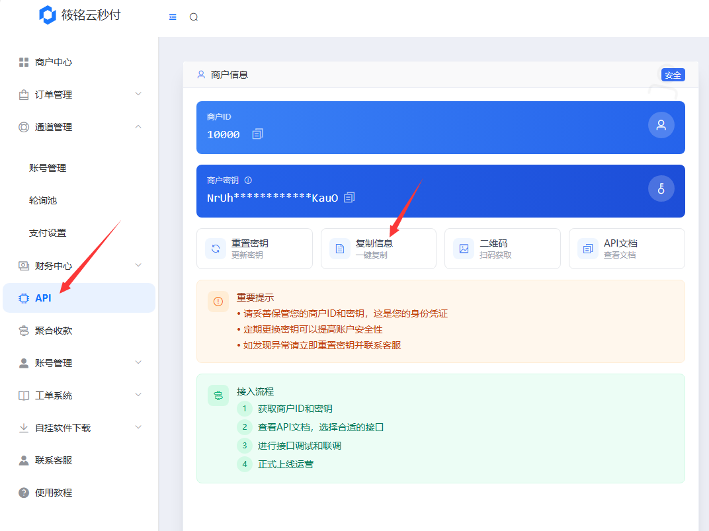Screen dimensions: 709x531
Task: Click the 重置密钥 refresh icon
Action: pyautogui.click(x=216, y=249)
